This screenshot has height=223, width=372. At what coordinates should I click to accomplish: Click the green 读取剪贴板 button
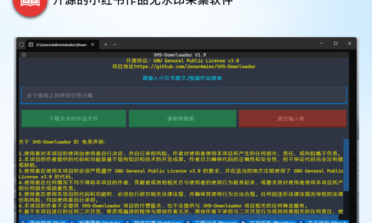pos(182,118)
